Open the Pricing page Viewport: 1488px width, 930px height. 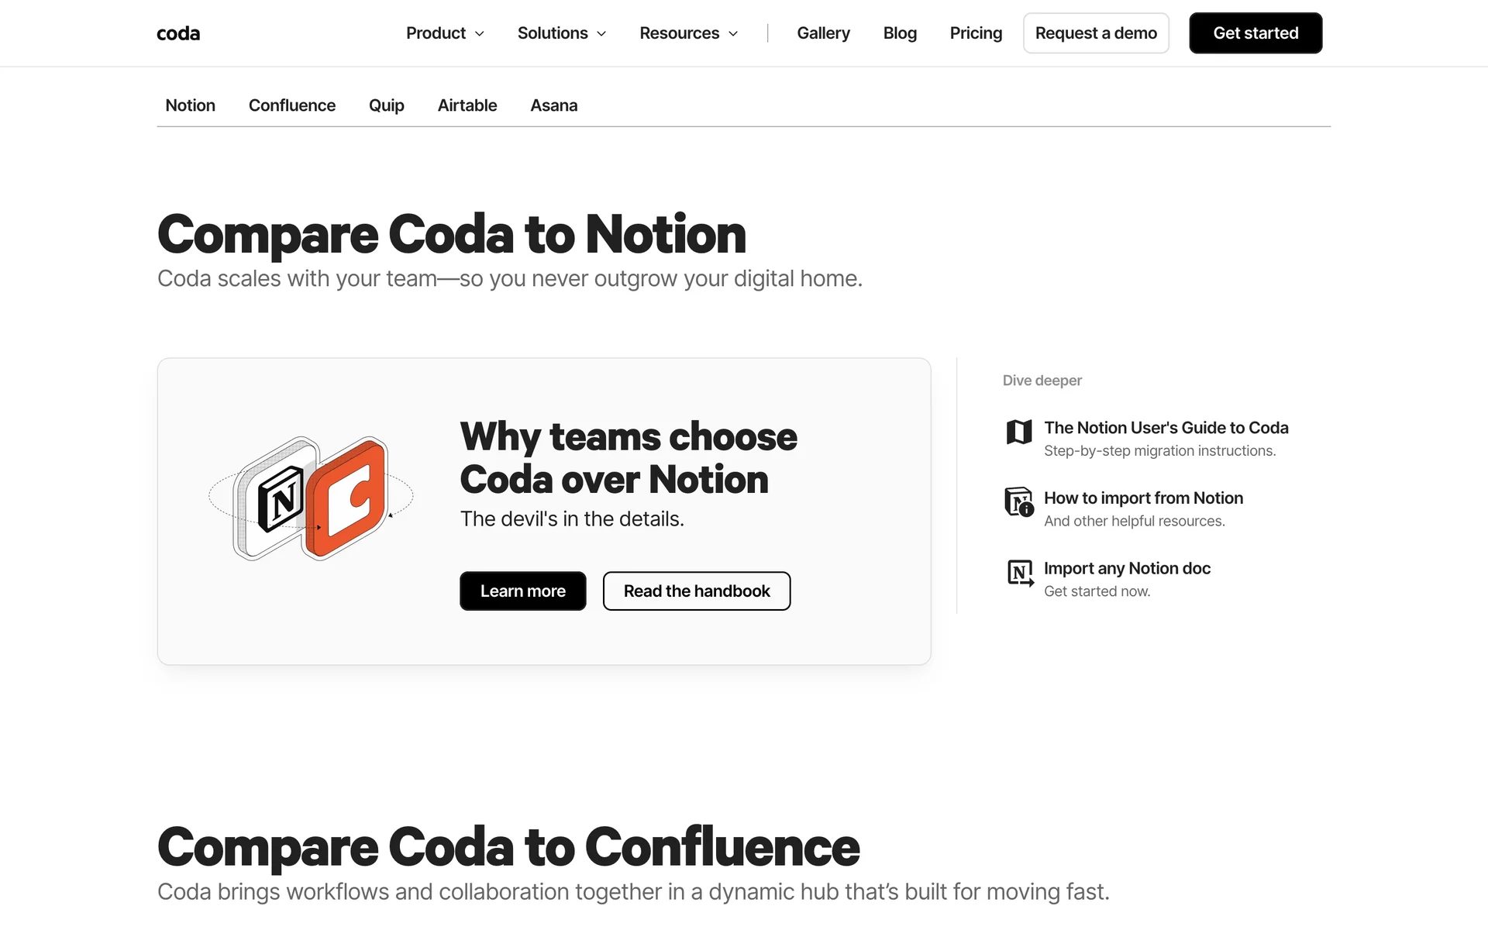(x=976, y=33)
